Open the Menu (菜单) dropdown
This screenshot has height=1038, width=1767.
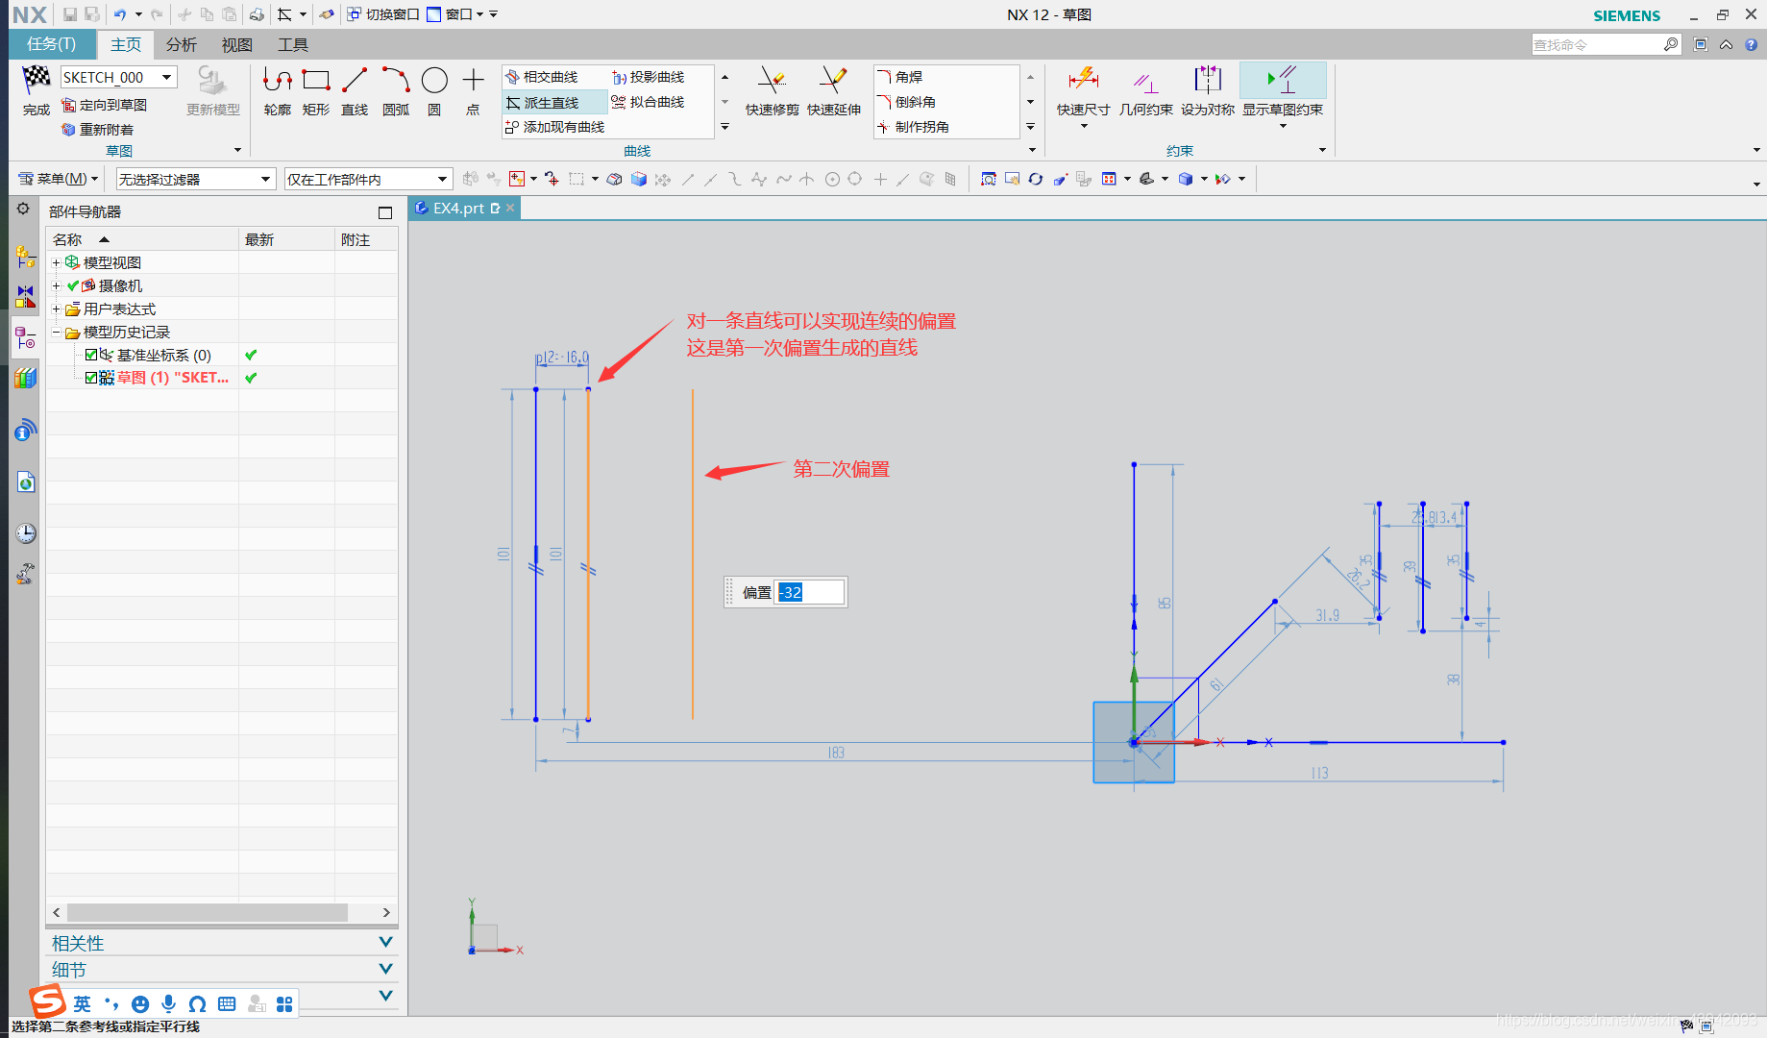(x=59, y=179)
